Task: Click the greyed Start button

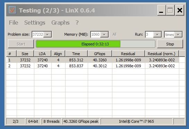Action: click(21, 44)
